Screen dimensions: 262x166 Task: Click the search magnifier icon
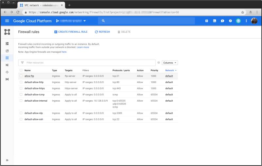tap(103, 21)
